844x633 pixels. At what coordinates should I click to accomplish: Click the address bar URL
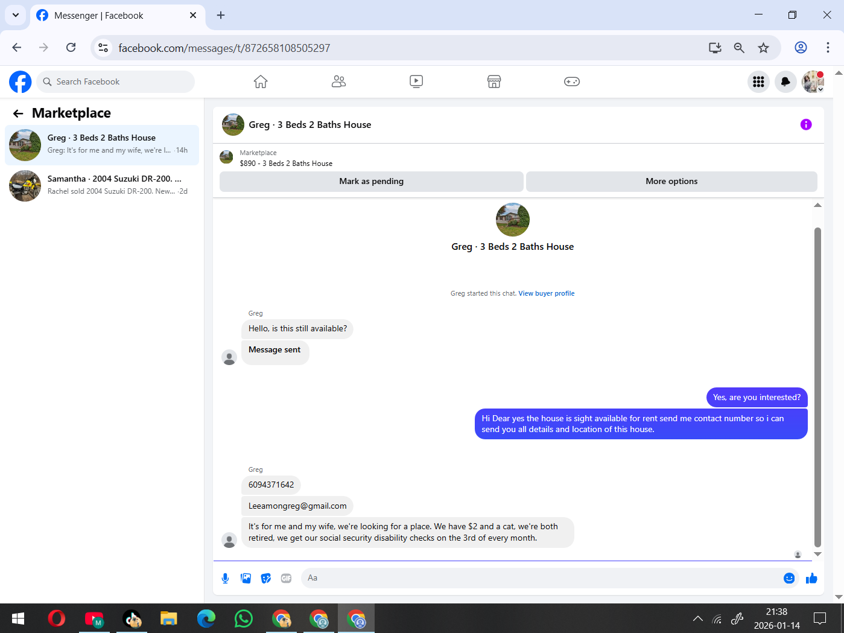[x=224, y=48]
